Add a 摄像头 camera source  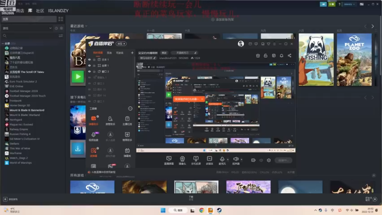pyautogui.click(x=182, y=160)
